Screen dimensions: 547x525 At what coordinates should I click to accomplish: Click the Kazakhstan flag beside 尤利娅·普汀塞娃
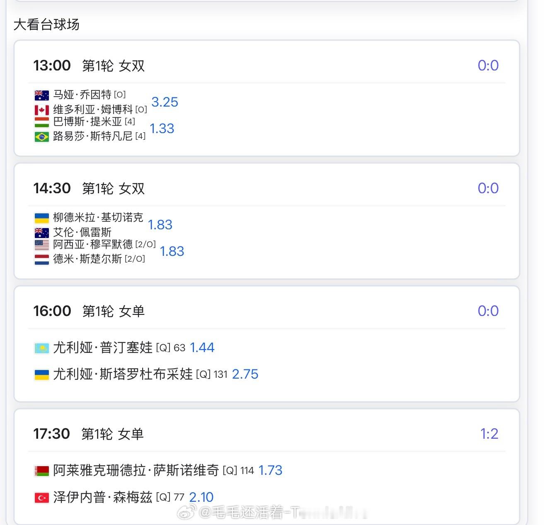[x=41, y=348]
